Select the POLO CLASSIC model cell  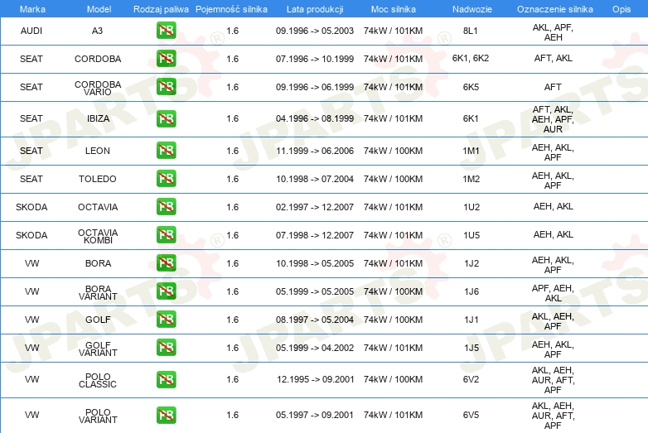(x=98, y=380)
